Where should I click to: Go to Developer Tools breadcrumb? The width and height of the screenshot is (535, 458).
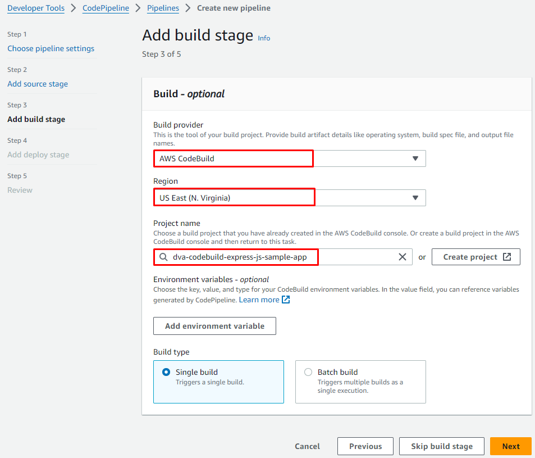click(36, 8)
